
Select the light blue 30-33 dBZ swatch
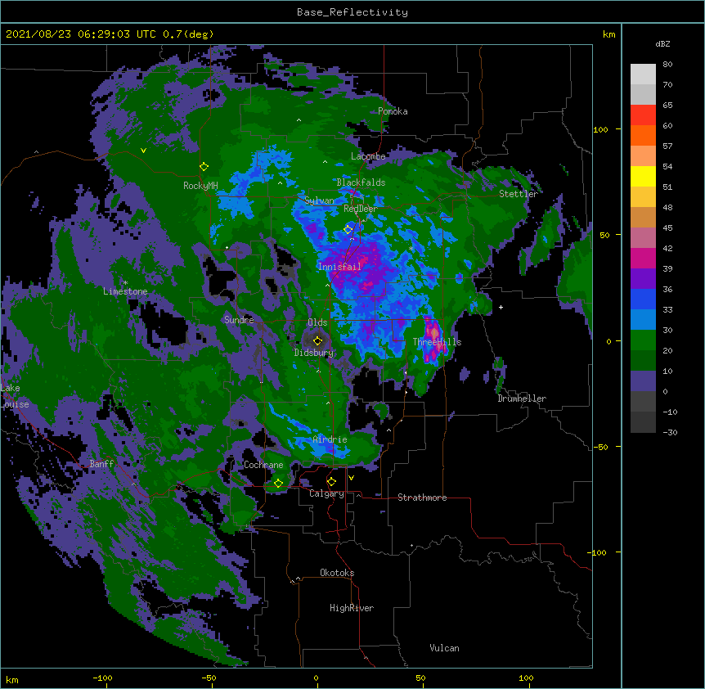tap(643, 320)
